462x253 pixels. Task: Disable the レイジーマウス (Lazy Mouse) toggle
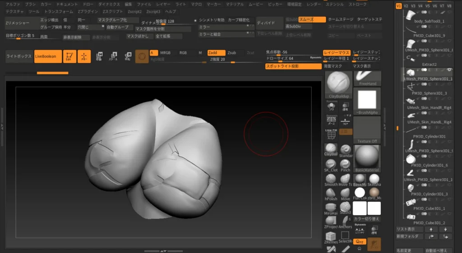[337, 52]
